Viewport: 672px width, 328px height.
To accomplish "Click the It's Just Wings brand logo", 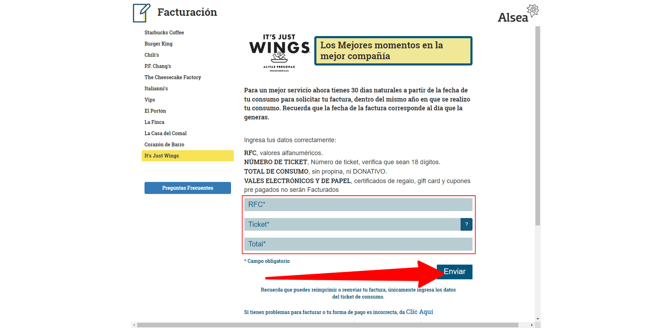I will [x=279, y=52].
